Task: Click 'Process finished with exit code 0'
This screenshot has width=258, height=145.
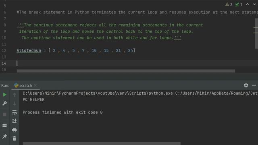Action: click(x=62, y=112)
